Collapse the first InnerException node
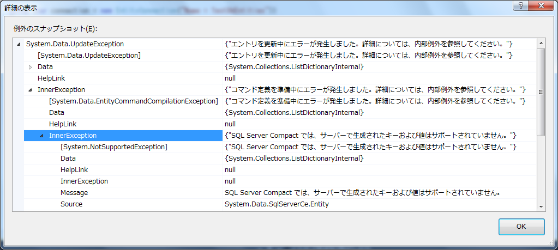The width and height of the screenshot is (558, 250). (x=30, y=90)
